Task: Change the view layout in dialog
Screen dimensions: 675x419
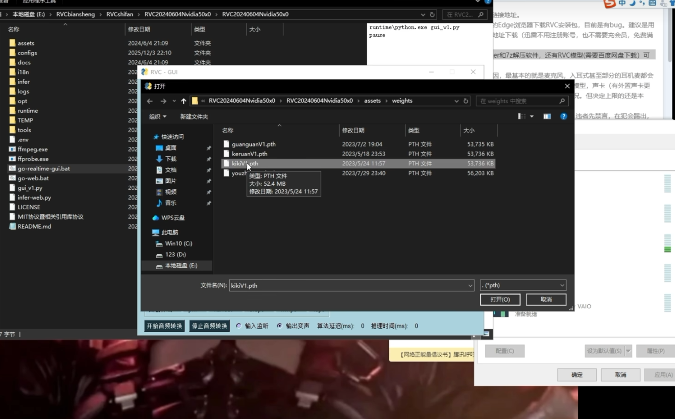Action: (522, 116)
